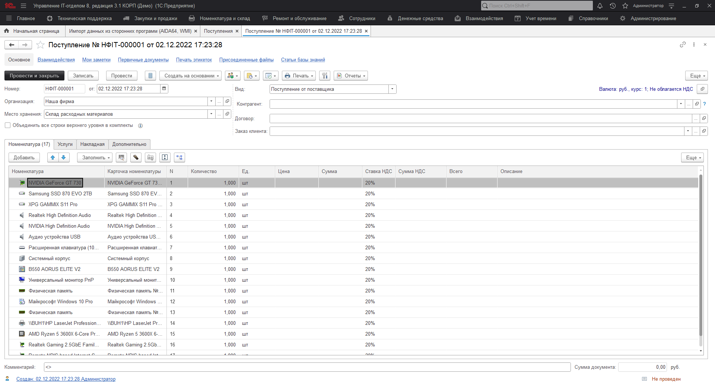Expand the Организация dropdown list
Viewport: 715px width, 387px height.
[211, 101]
